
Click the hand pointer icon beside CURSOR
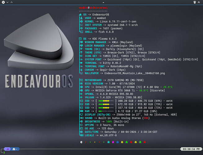click(82, 70)
